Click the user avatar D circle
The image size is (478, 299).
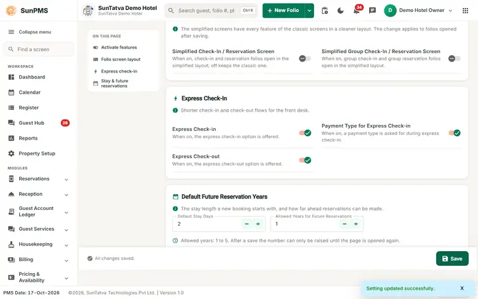point(390,11)
